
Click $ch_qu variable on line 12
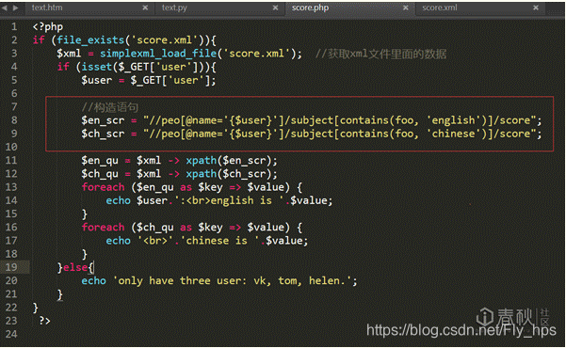coord(100,174)
